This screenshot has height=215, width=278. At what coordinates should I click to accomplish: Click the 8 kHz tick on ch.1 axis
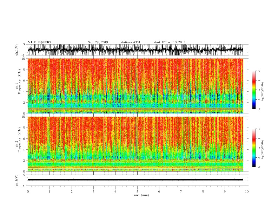24,70
